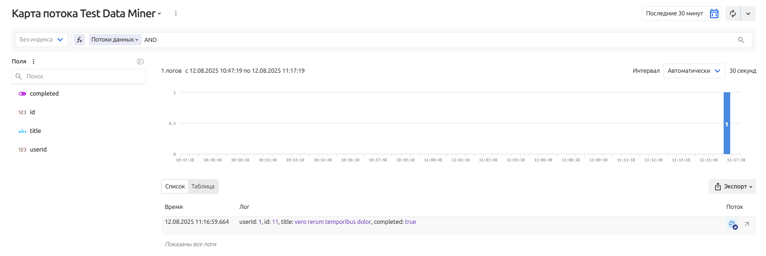Open the Потоки данных dropdown chip
Image resolution: width=766 pixels, height=256 pixels.
coord(115,40)
